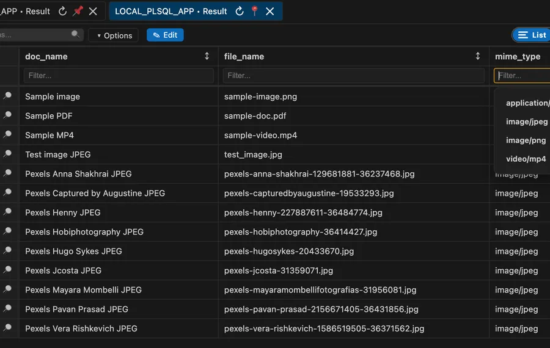Inspect the Test image JPEG row icon
This screenshot has width=550, height=348.
7,154
